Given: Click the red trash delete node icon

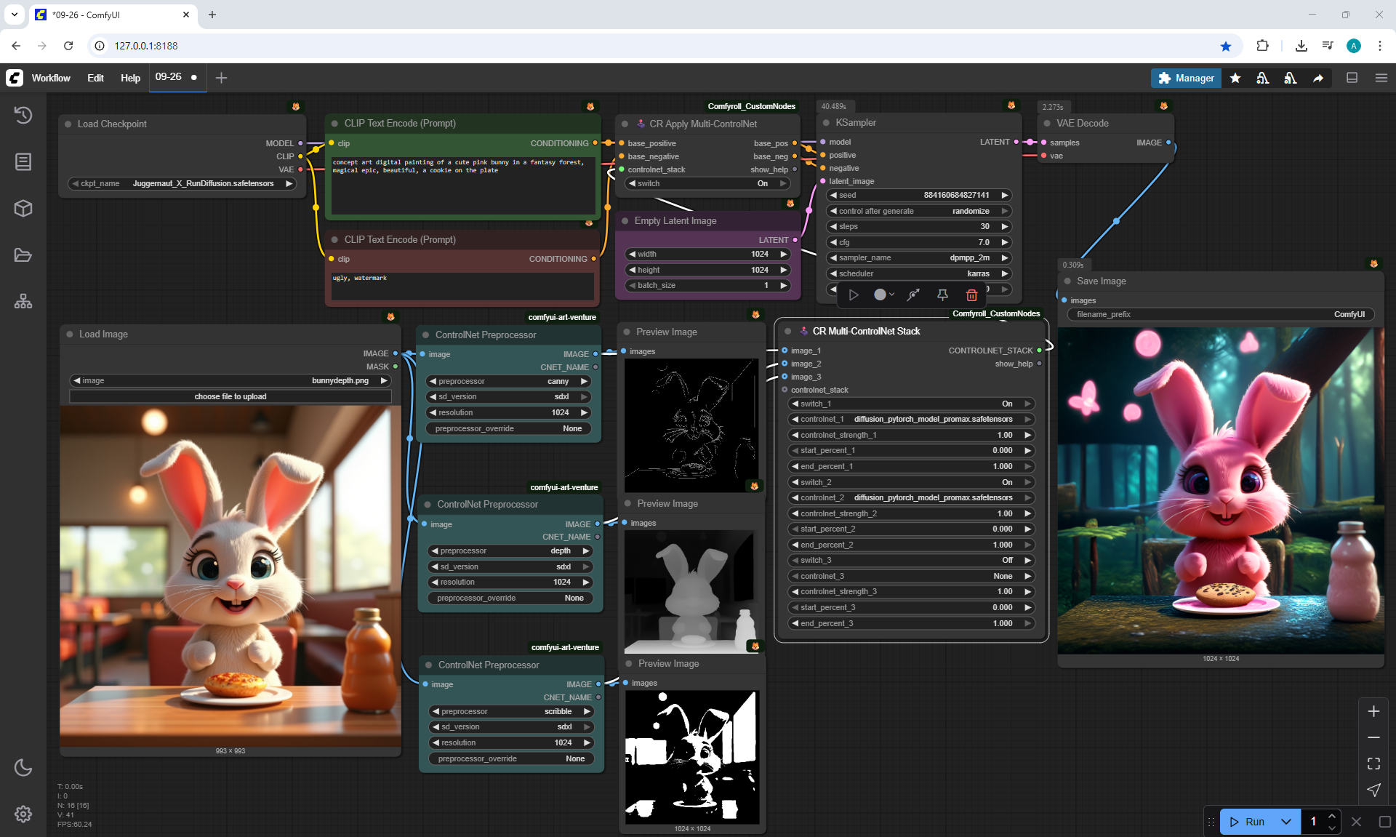Looking at the screenshot, I should click(x=971, y=295).
